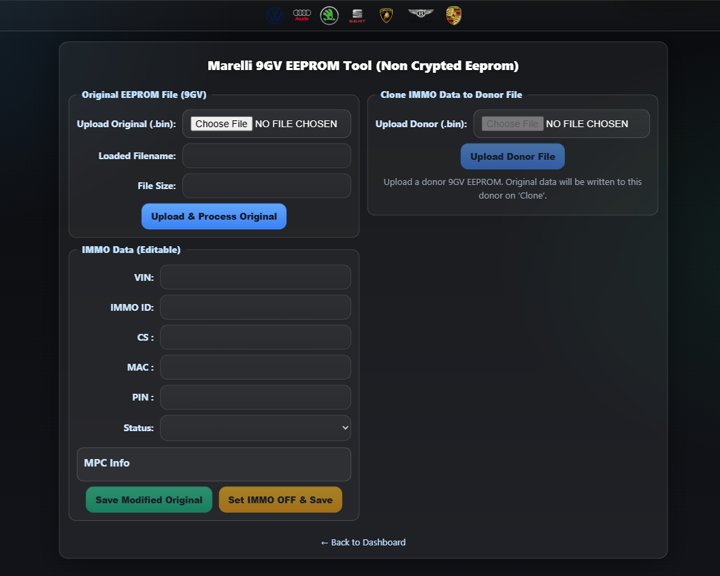This screenshot has width=720, height=576.
Task: Focus the VIN input field
Action: 255,277
